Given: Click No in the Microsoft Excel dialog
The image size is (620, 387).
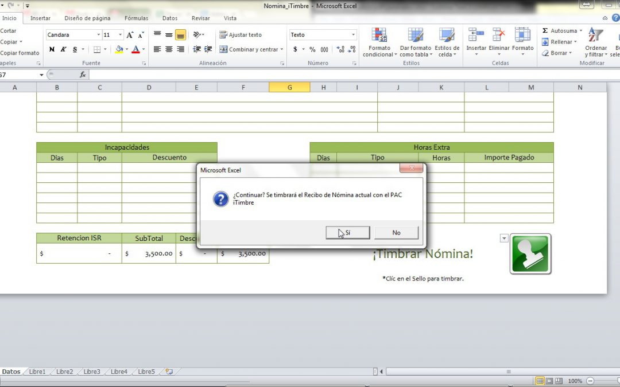Looking at the screenshot, I should click(396, 233).
